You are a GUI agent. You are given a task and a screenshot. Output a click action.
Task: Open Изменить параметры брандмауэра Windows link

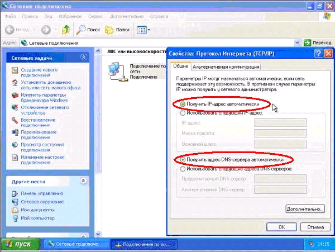click(44, 97)
